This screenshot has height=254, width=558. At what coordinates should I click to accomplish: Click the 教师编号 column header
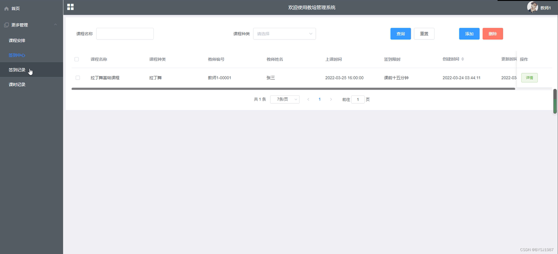click(x=216, y=59)
